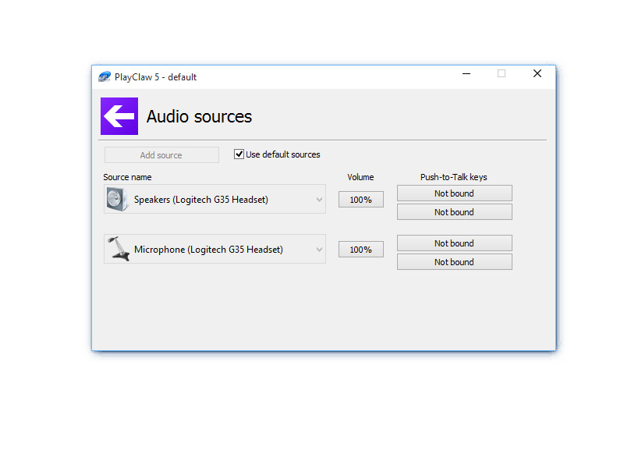Image resolution: width=624 pixels, height=468 pixels.
Task: Minimize the PlayClaw window
Action: pos(466,74)
